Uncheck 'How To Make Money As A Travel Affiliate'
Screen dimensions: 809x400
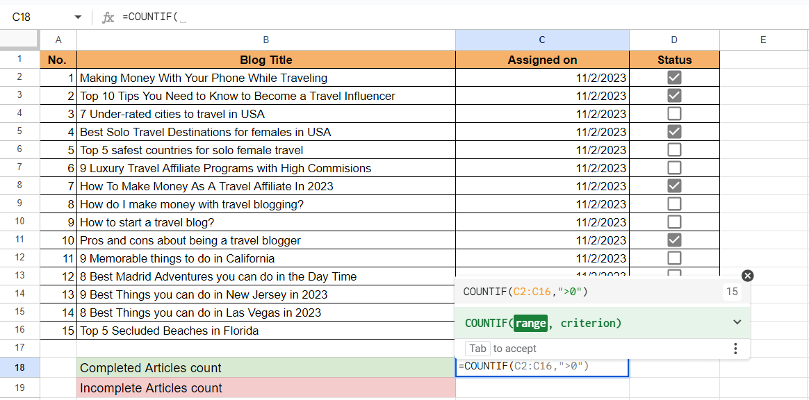click(674, 185)
